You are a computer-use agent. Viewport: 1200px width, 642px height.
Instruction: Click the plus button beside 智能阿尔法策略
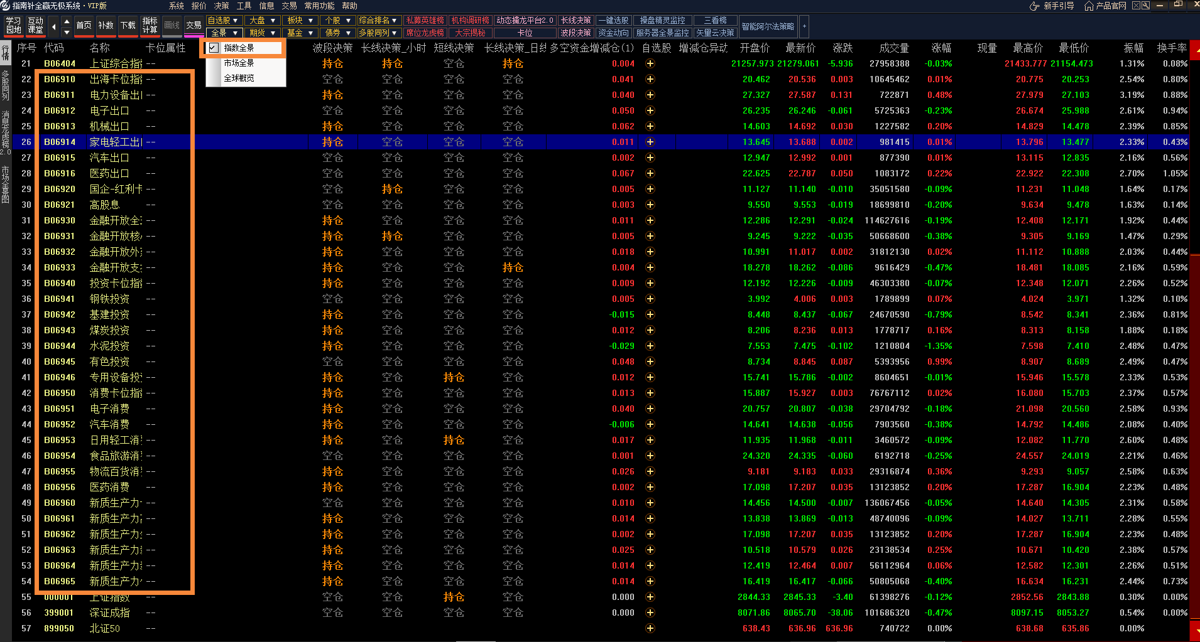click(804, 26)
